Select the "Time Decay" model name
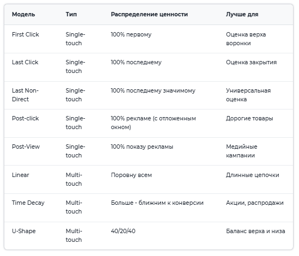This screenshot has height=256, width=299. coord(28,203)
